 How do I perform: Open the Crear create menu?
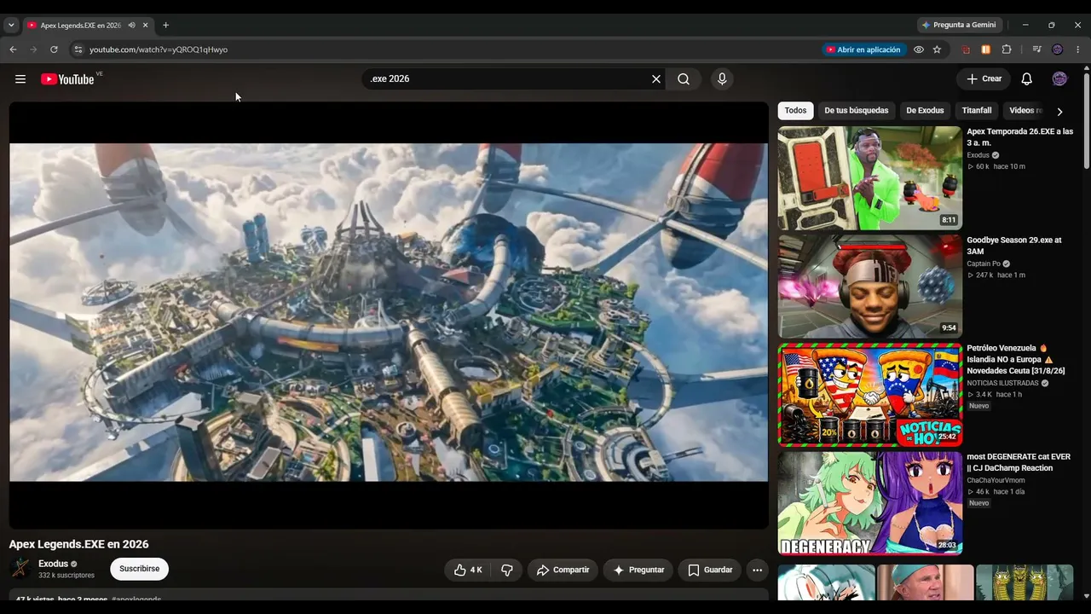(984, 79)
